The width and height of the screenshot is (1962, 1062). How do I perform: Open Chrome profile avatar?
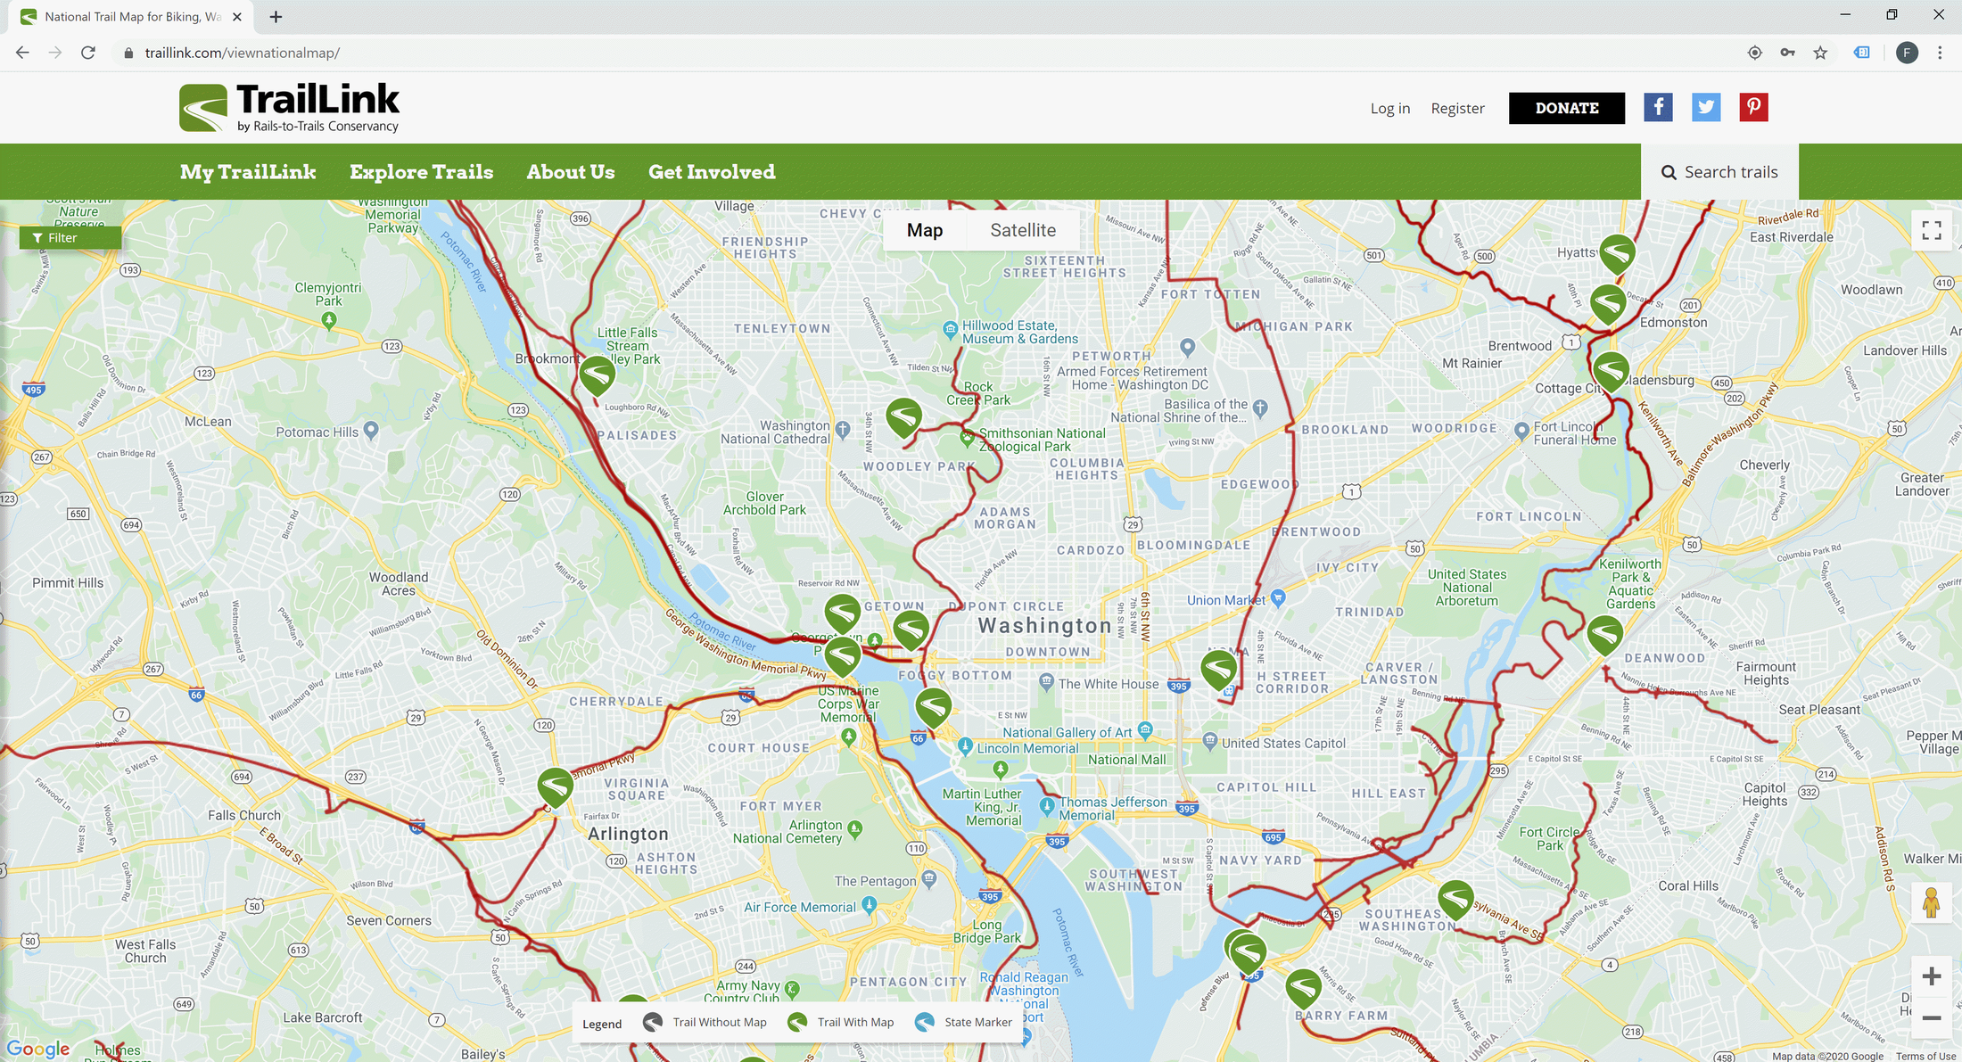click(x=1907, y=53)
